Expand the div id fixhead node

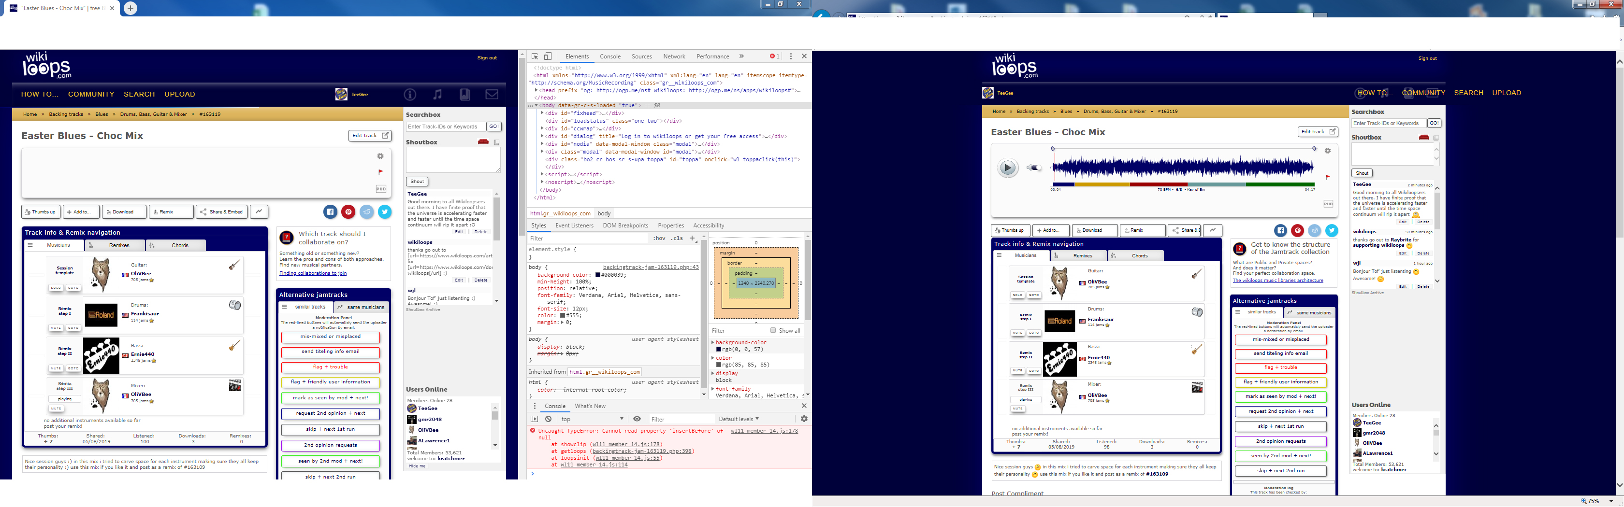(542, 113)
